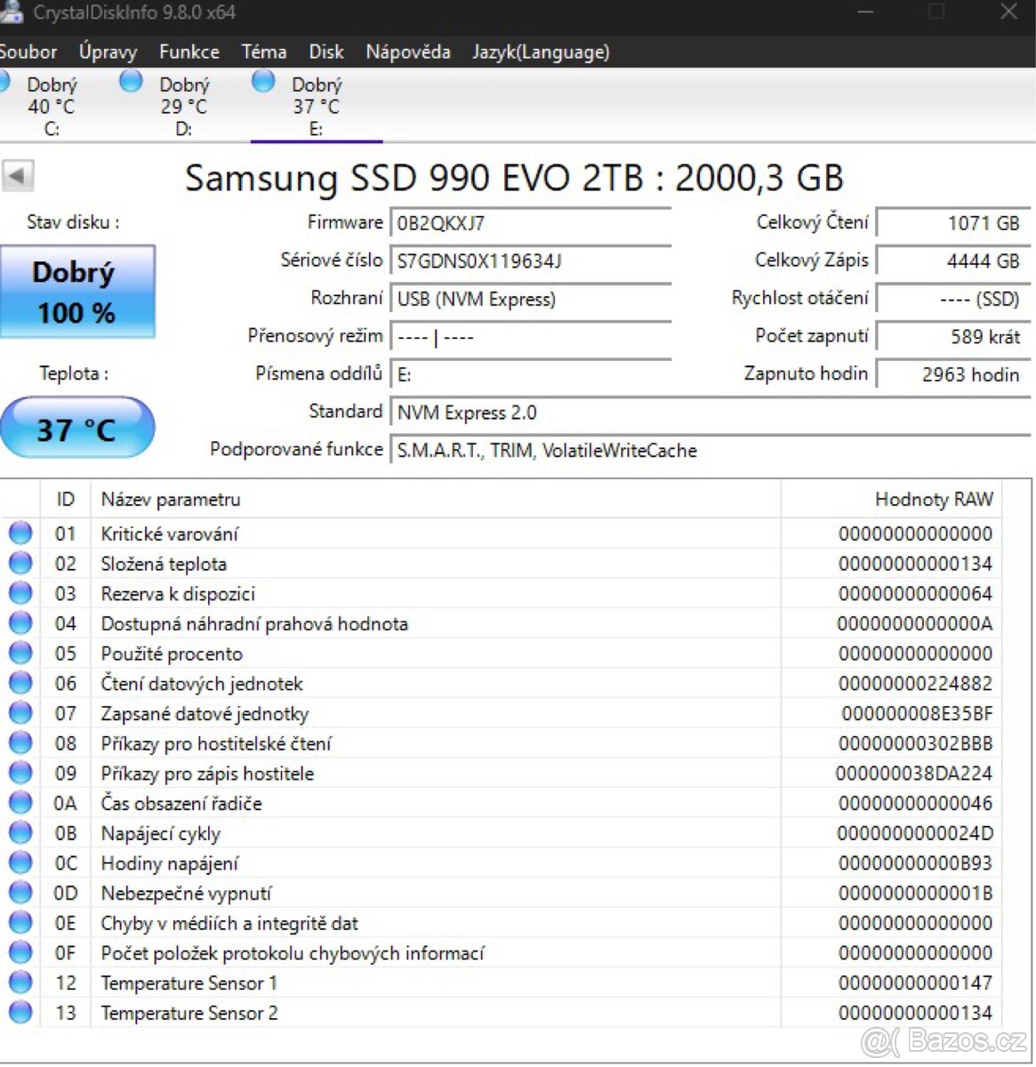Open the Jazyk(Language) menu
Image resolution: width=1036 pixels, height=1067 pixels.
(x=542, y=52)
